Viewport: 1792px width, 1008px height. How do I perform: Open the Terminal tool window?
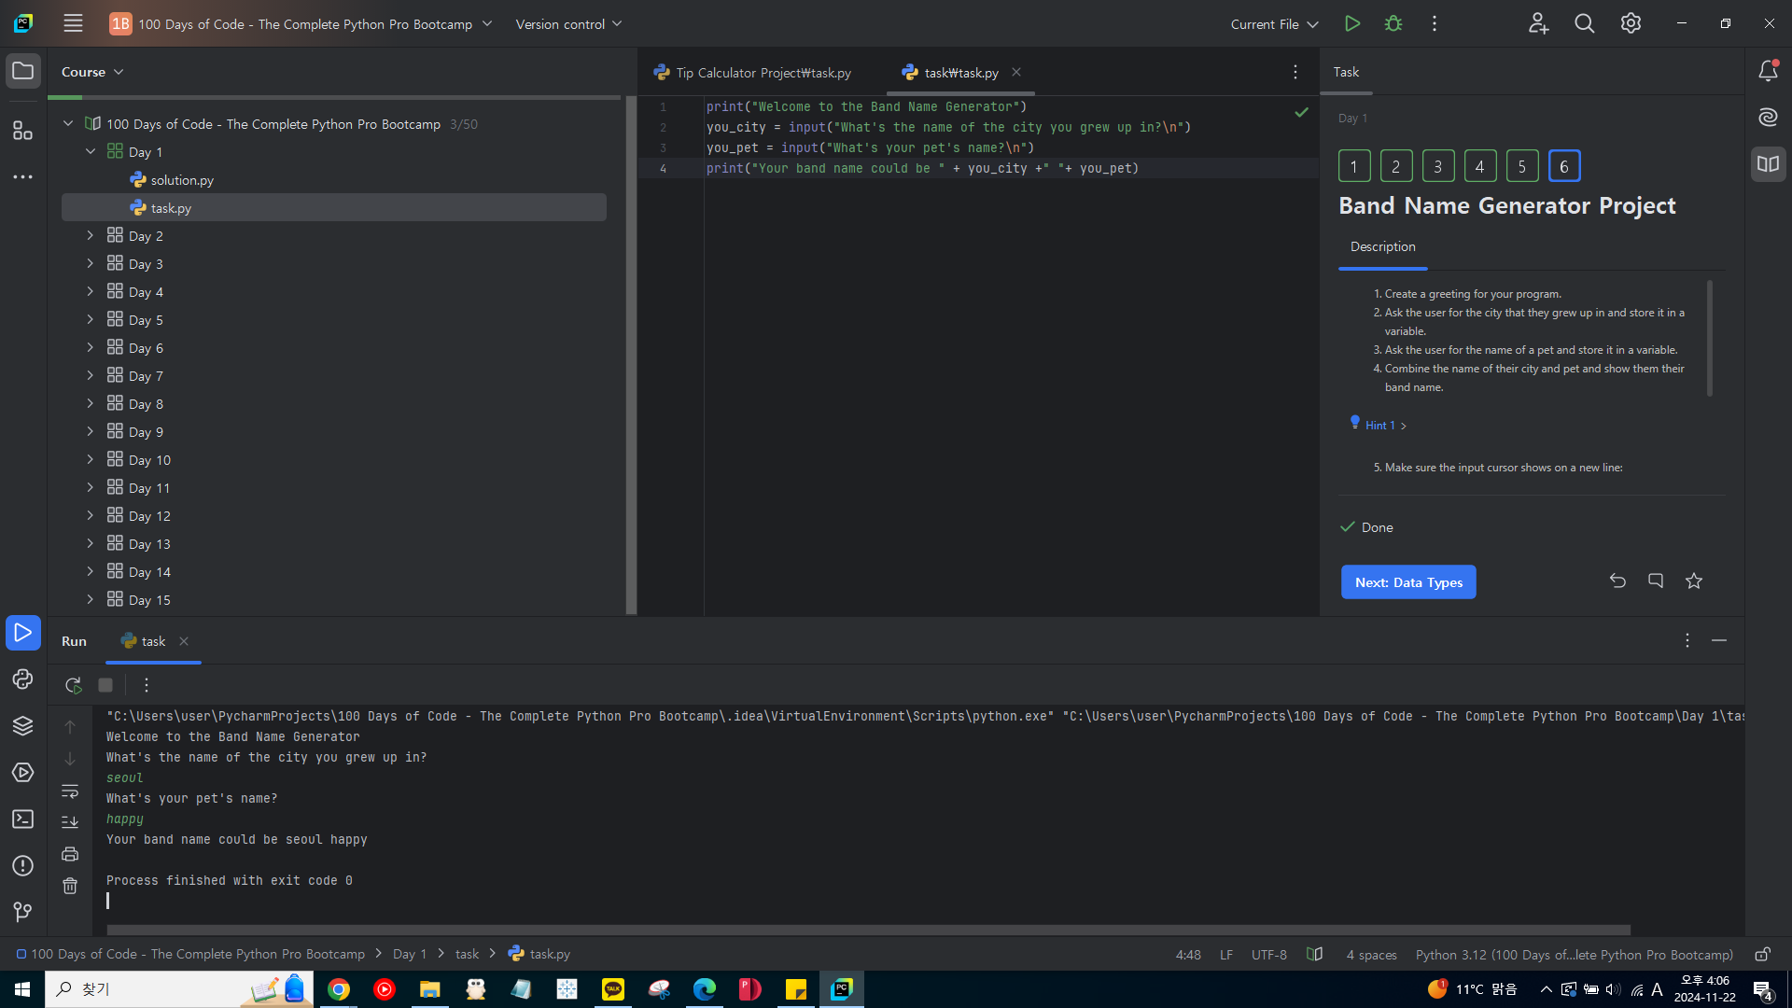22,819
